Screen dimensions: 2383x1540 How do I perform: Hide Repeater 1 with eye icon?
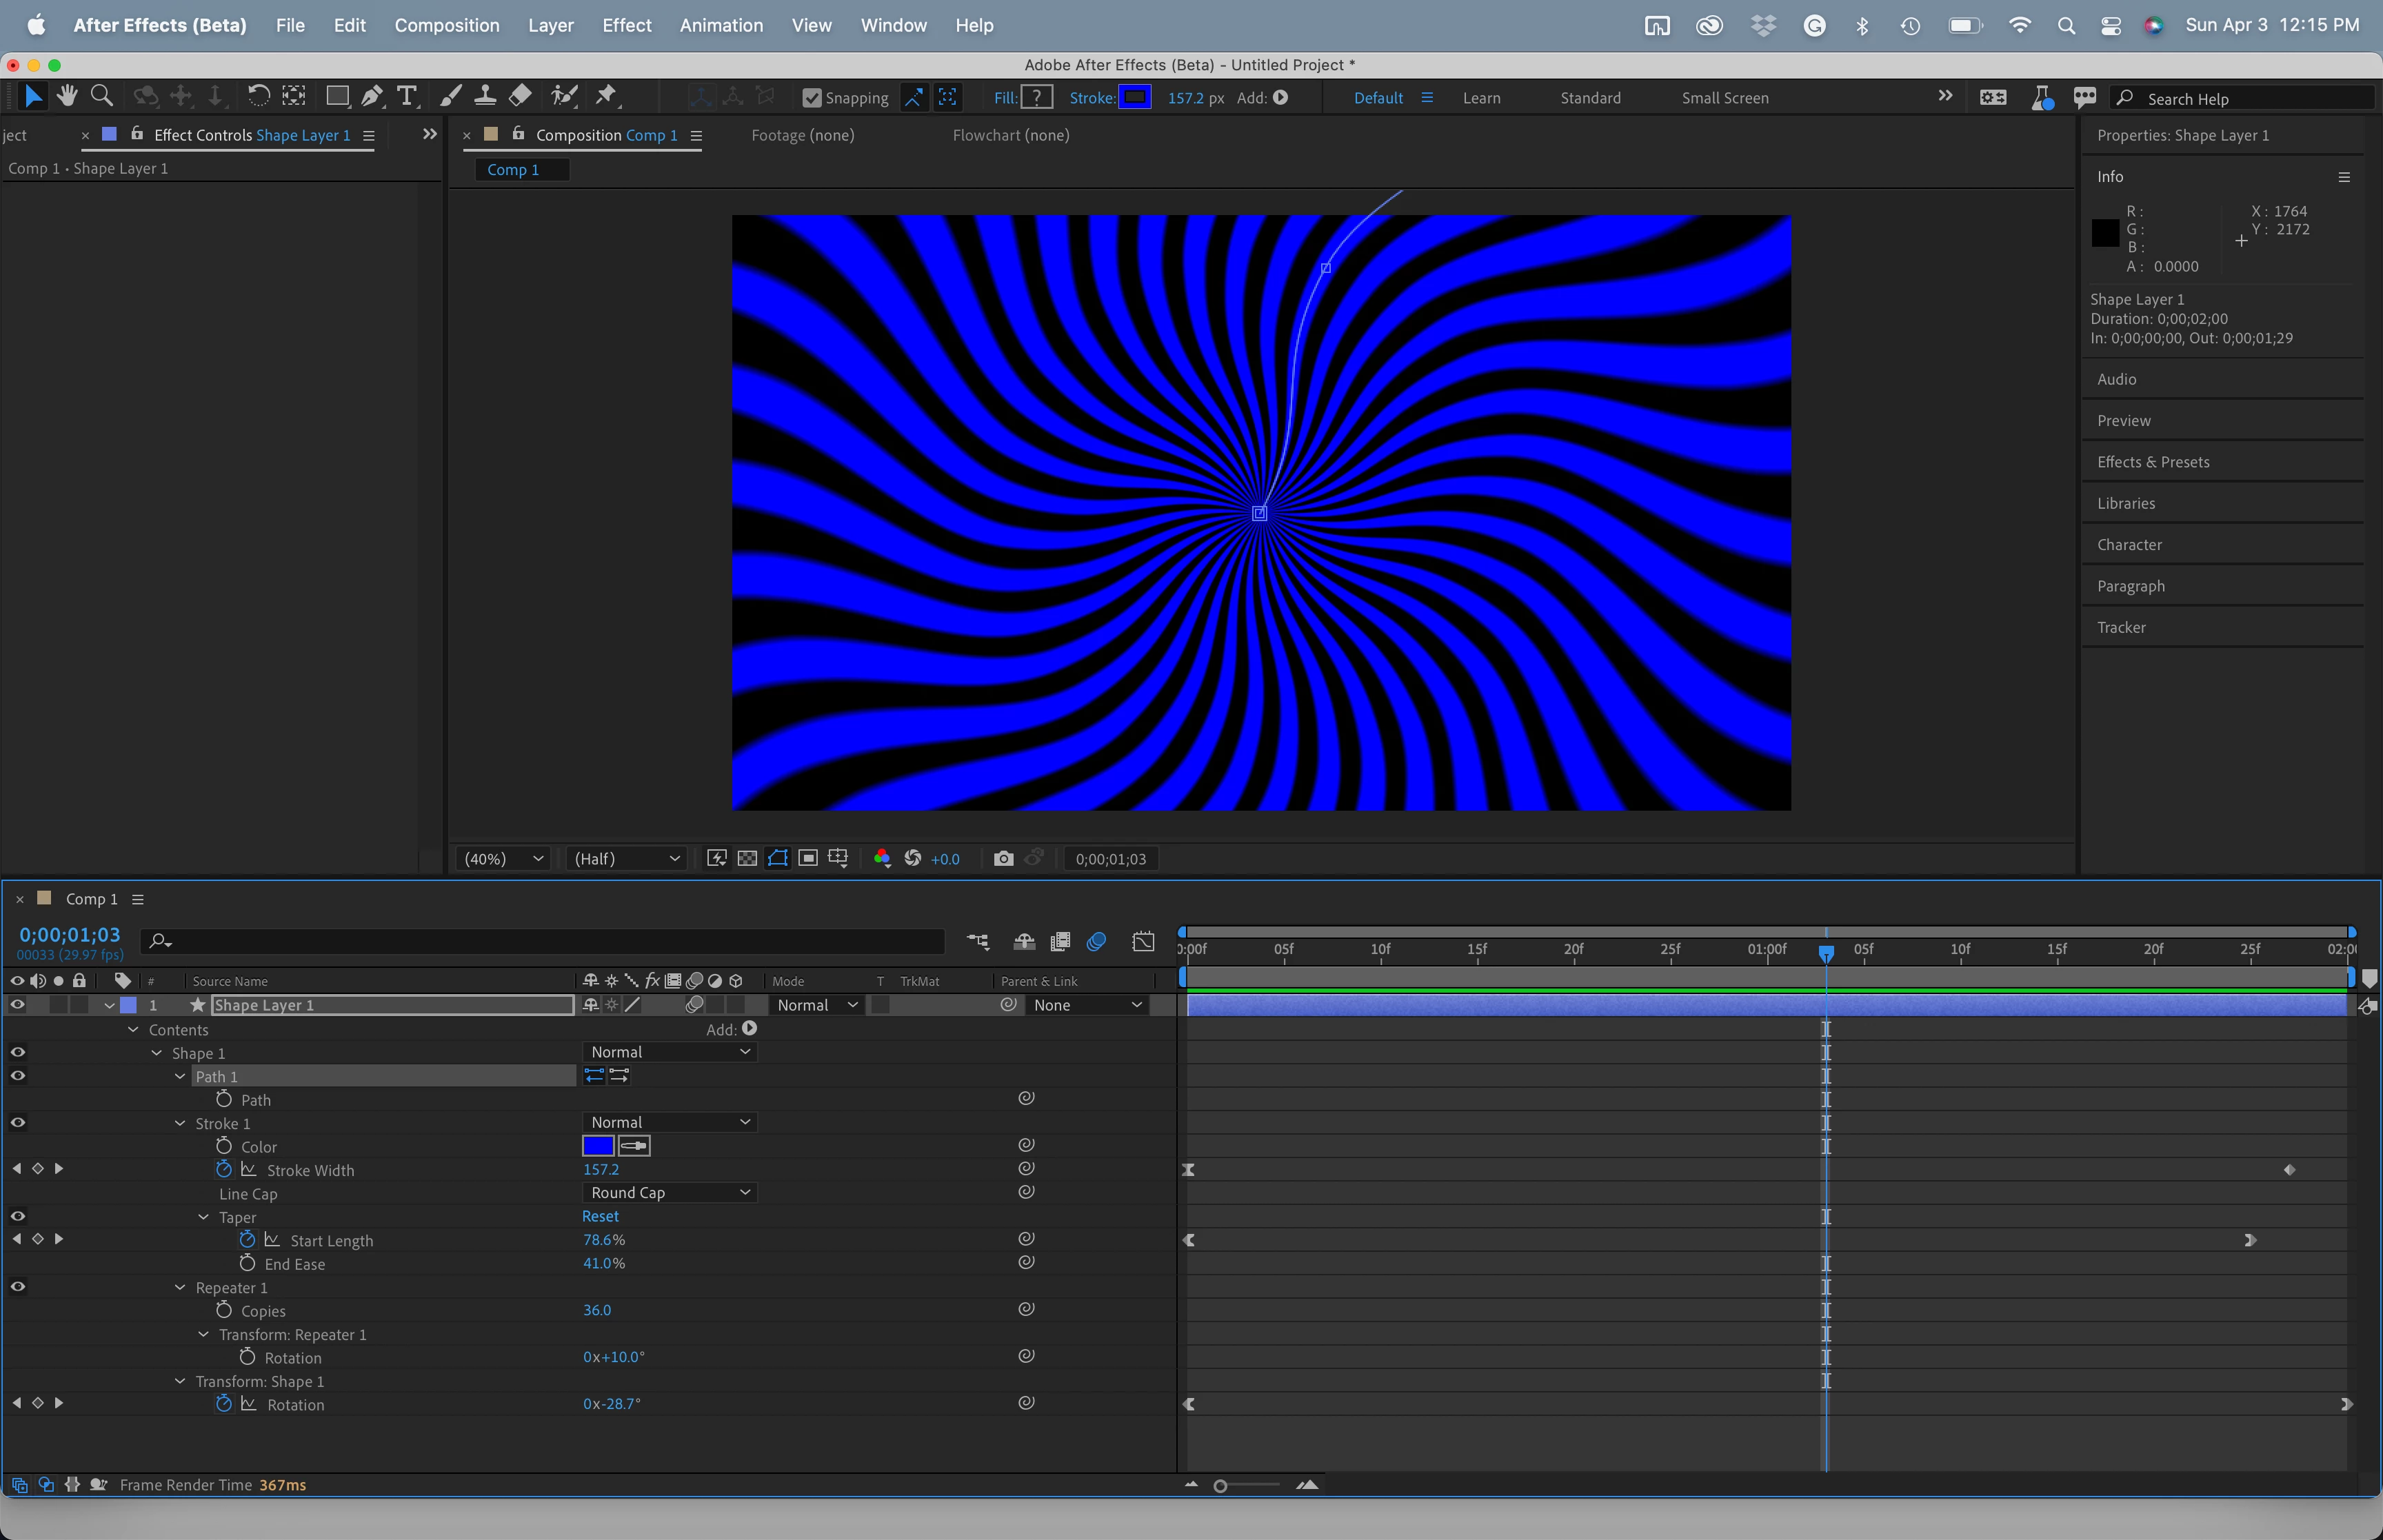click(x=18, y=1287)
